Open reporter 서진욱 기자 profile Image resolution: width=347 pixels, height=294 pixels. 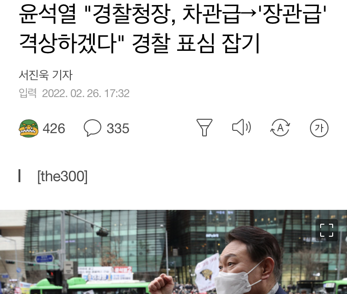(x=46, y=75)
